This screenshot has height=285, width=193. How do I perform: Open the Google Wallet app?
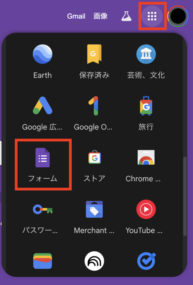tap(42, 261)
